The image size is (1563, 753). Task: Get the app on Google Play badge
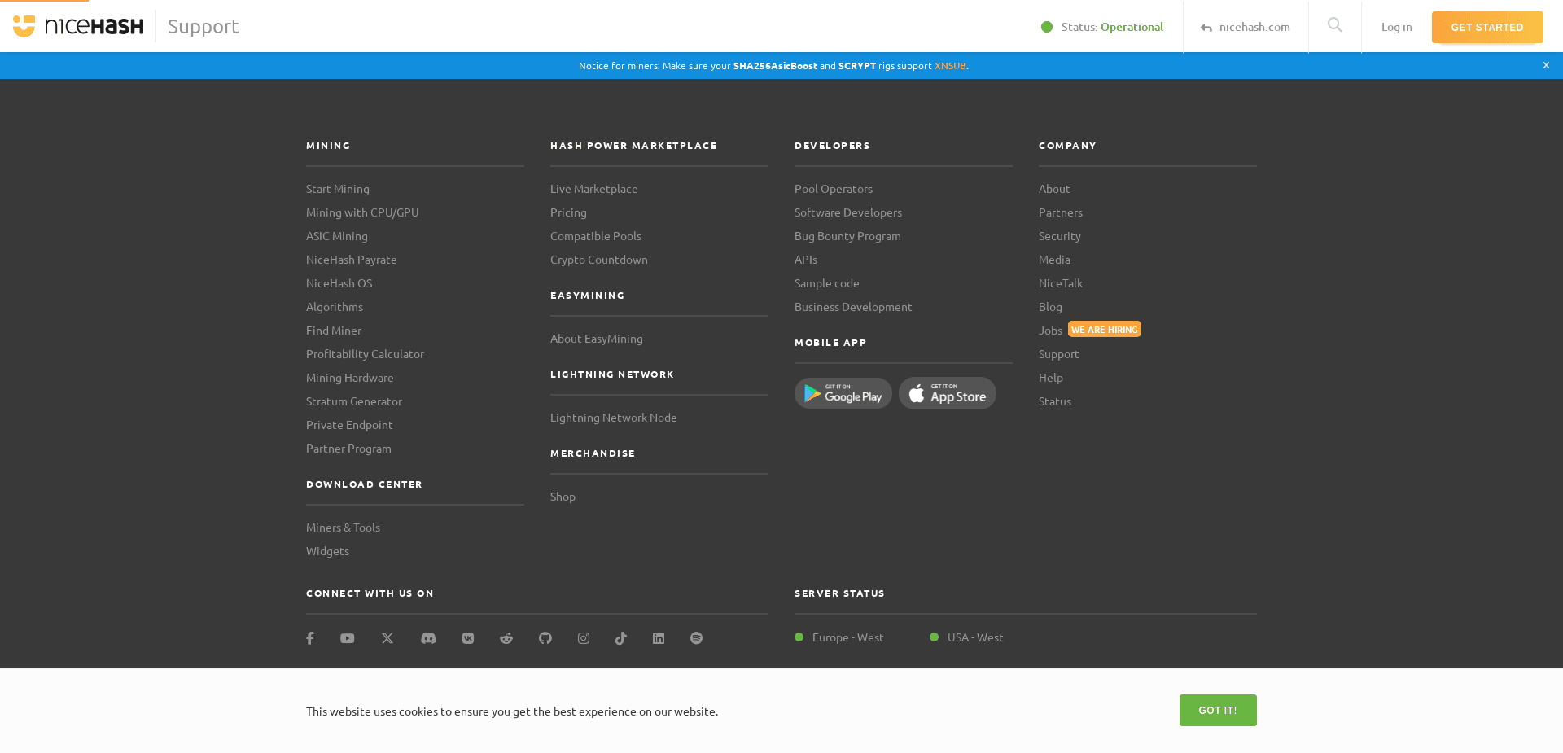click(x=843, y=393)
